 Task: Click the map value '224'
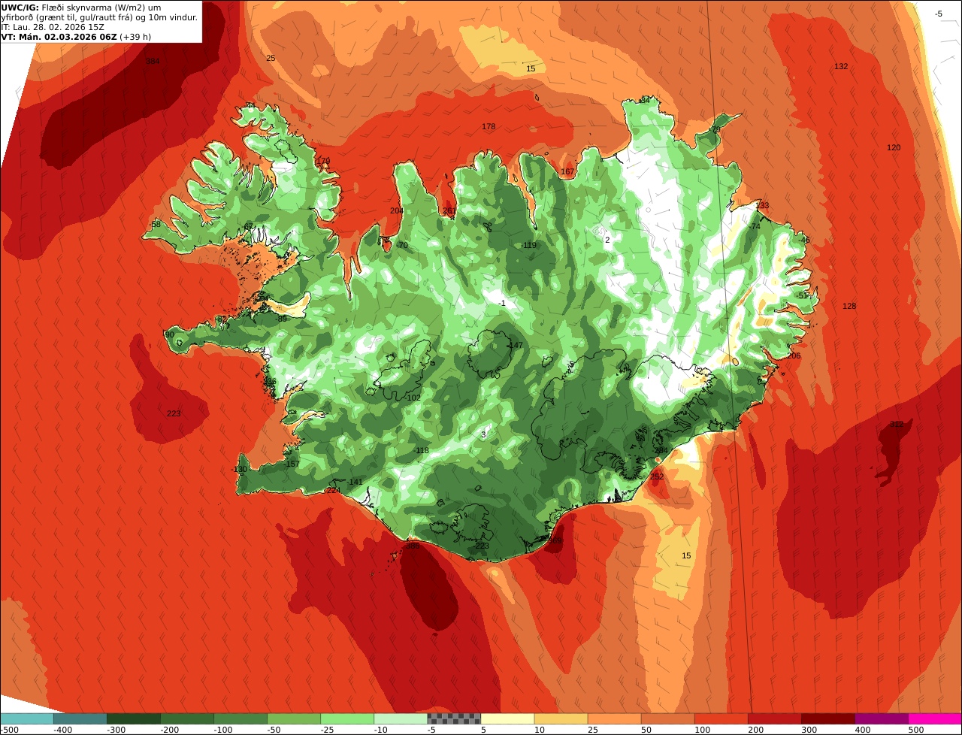pyautogui.click(x=333, y=490)
